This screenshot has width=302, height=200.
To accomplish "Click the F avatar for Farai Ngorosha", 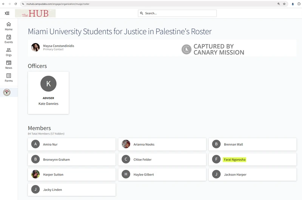I will click(x=216, y=159).
